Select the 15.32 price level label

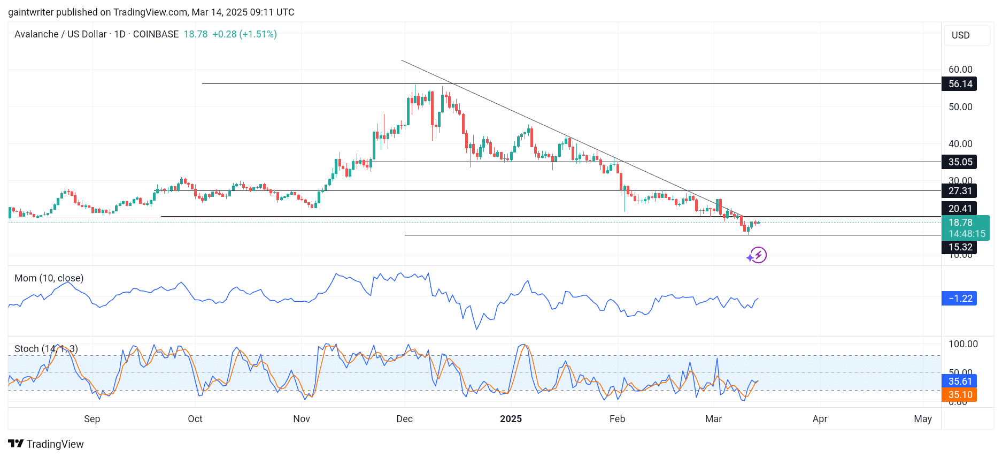tap(959, 247)
